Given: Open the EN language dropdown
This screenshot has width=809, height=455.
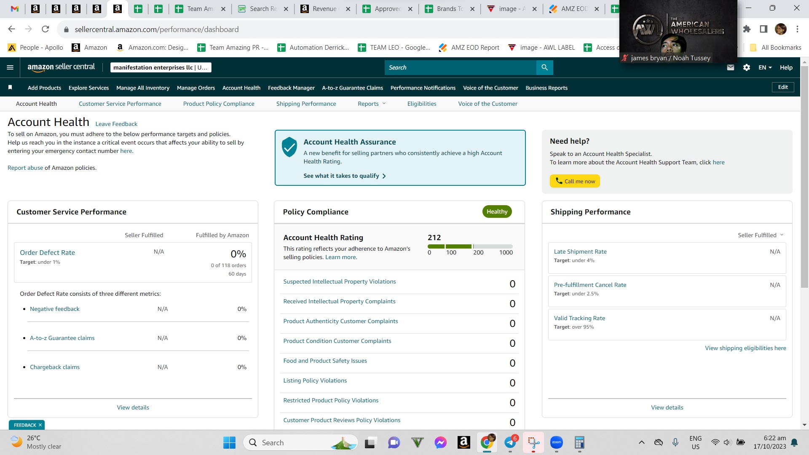Looking at the screenshot, I should pyautogui.click(x=765, y=67).
